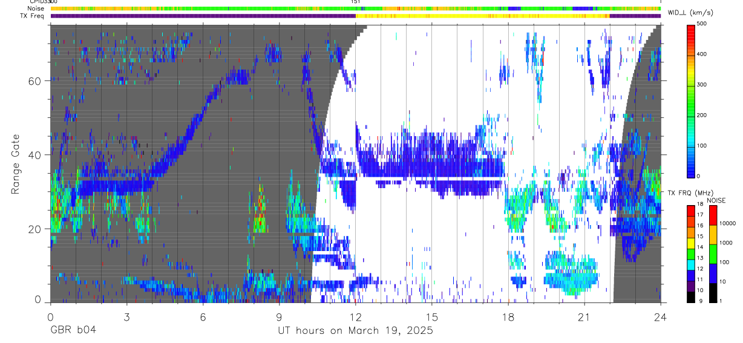This screenshot has height=343, width=743.
Task: Click the "13" value in TX FRQ legend
Action: pos(701,258)
